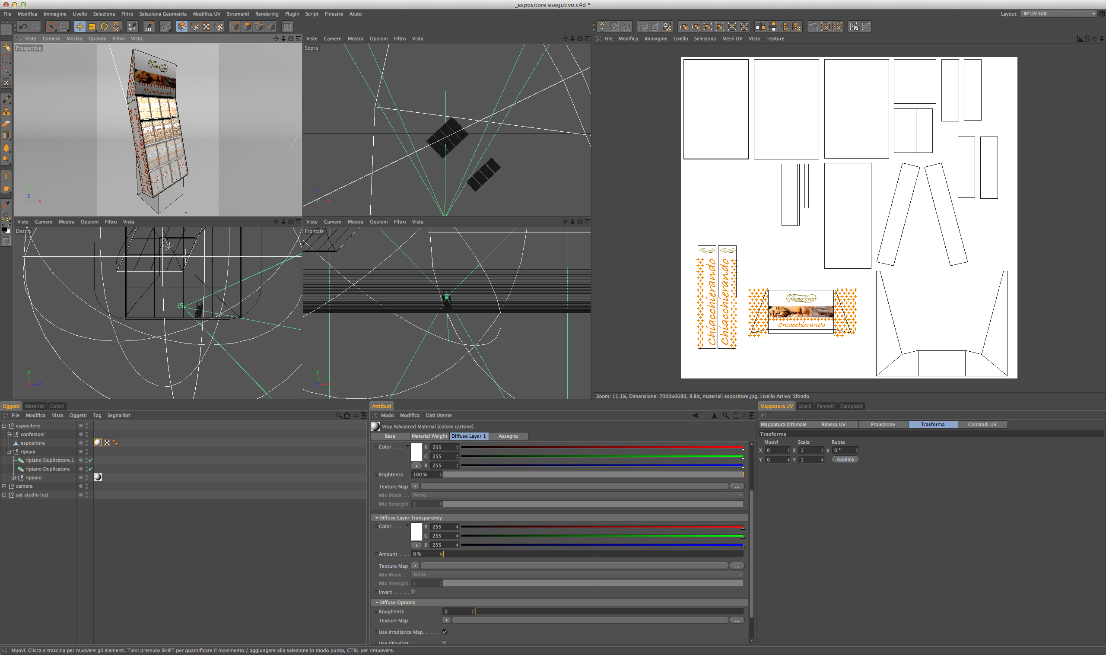This screenshot has height=655, width=1106.
Task: Select the Eraser tool
Action: [x=6, y=124]
